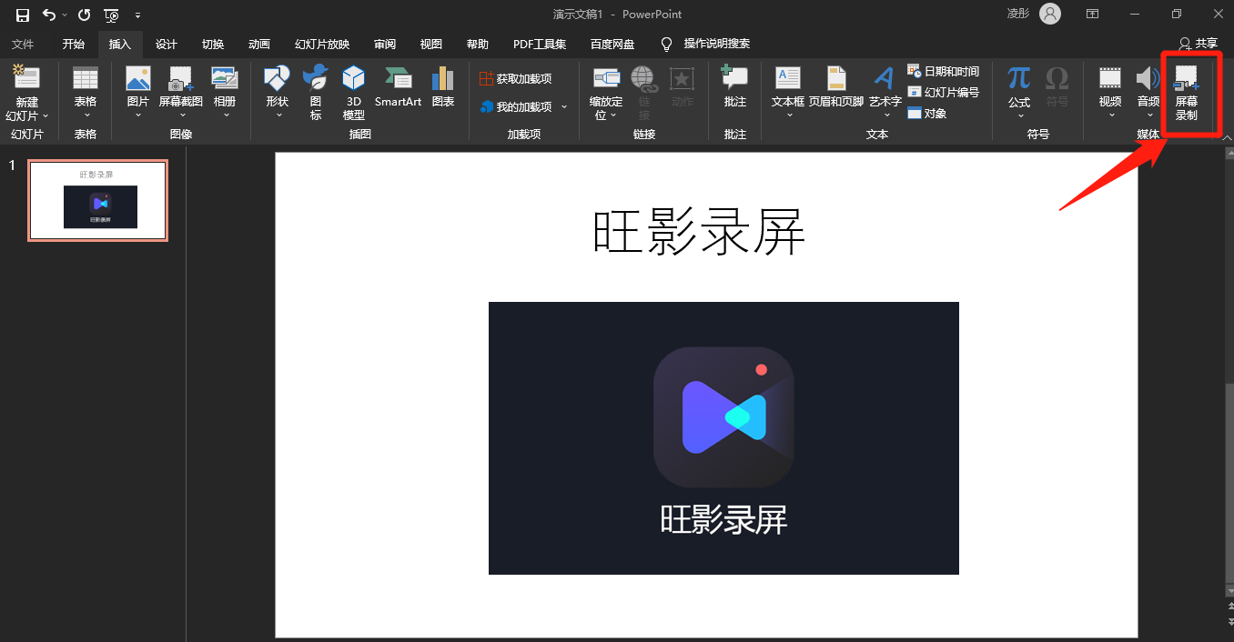Undo the last action

pyautogui.click(x=49, y=15)
